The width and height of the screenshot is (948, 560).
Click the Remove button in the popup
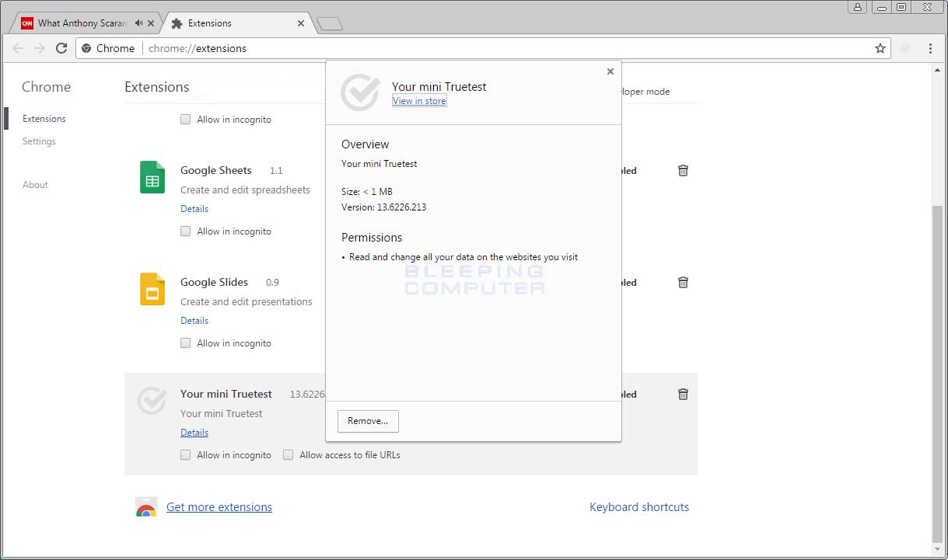pyautogui.click(x=368, y=421)
